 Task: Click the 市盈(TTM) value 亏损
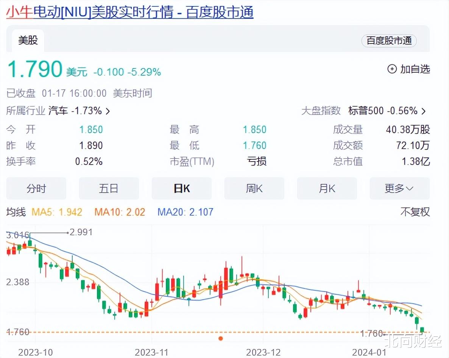[257, 161]
